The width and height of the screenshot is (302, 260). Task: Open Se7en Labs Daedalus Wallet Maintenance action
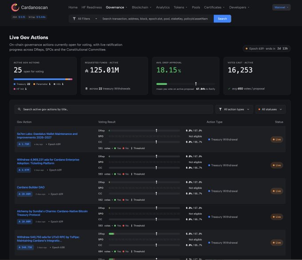47,135
